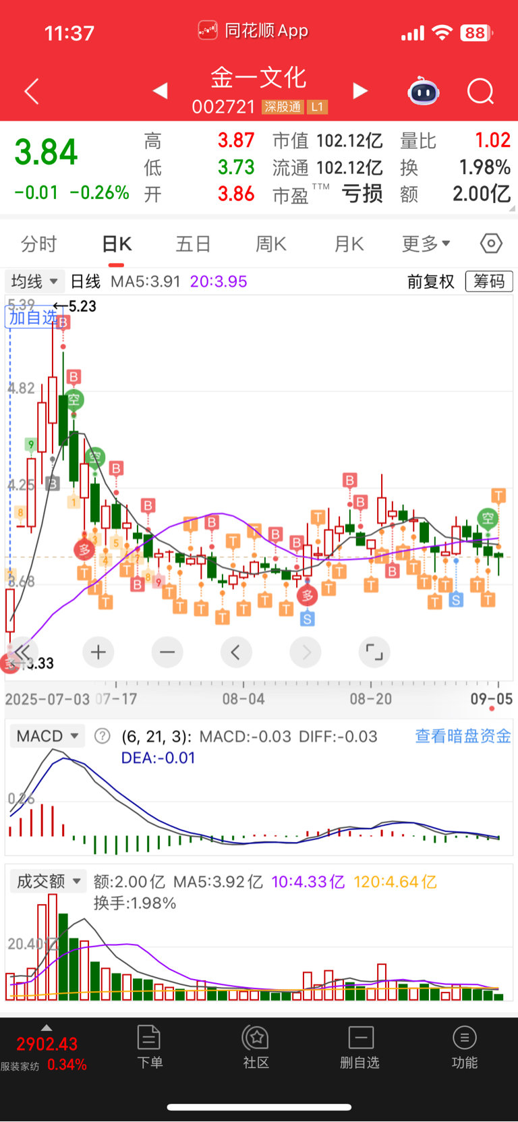Tap 市值 102.12亿 value
The image size is (518, 1122).
(349, 140)
